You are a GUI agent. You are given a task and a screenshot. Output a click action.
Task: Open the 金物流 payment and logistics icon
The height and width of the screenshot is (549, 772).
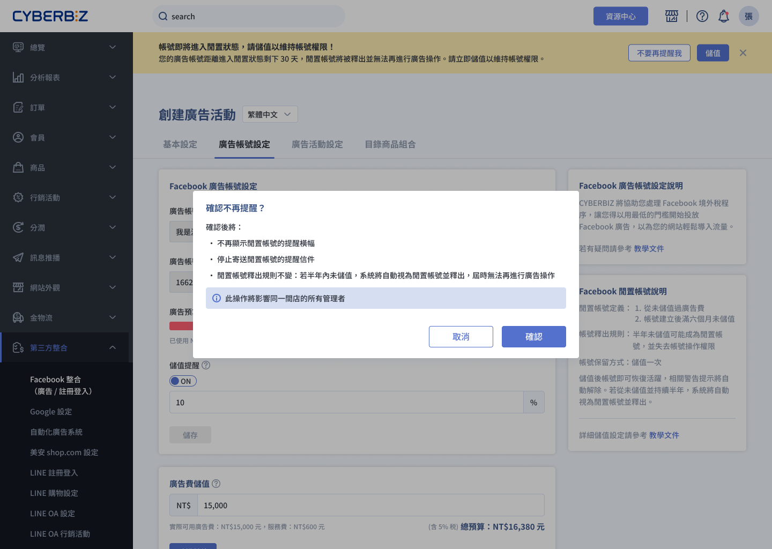point(18,317)
